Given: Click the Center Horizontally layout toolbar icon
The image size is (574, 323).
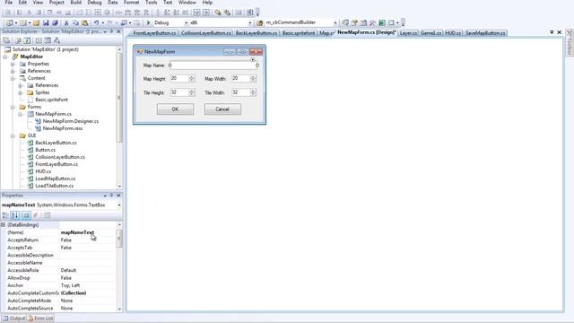Looking at the screenshot, I should click(x=196, y=13).
